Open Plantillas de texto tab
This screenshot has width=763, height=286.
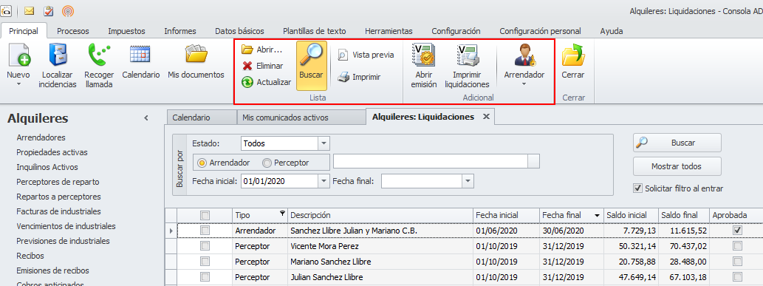[314, 31]
